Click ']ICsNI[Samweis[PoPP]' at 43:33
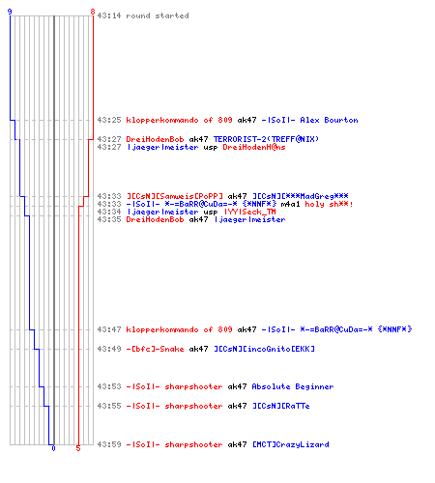This screenshot has height=483, width=435. click(x=175, y=196)
